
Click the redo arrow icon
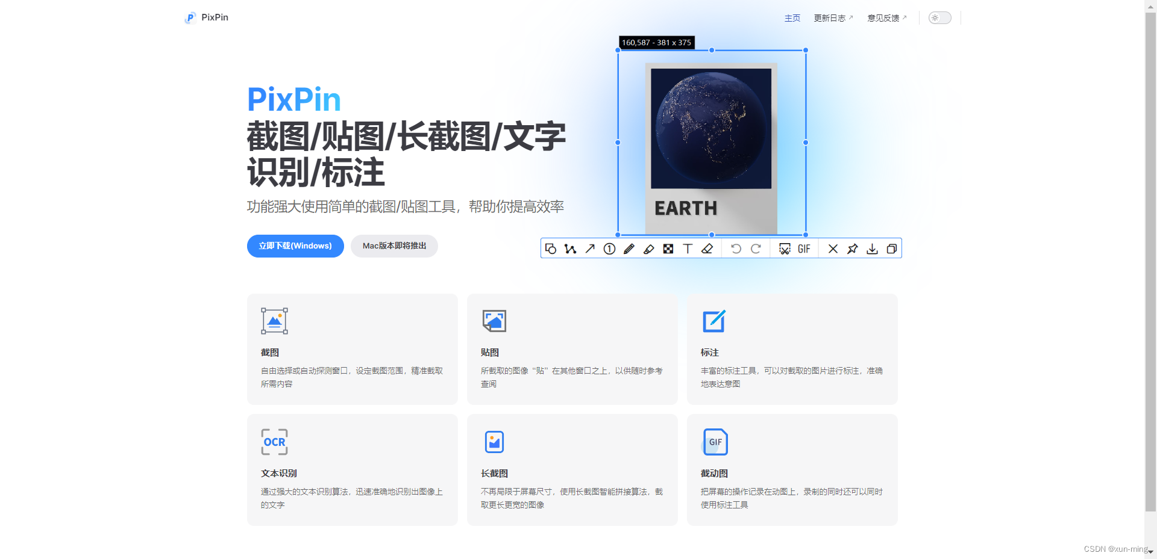pyautogui.click(x=756, y=249)
